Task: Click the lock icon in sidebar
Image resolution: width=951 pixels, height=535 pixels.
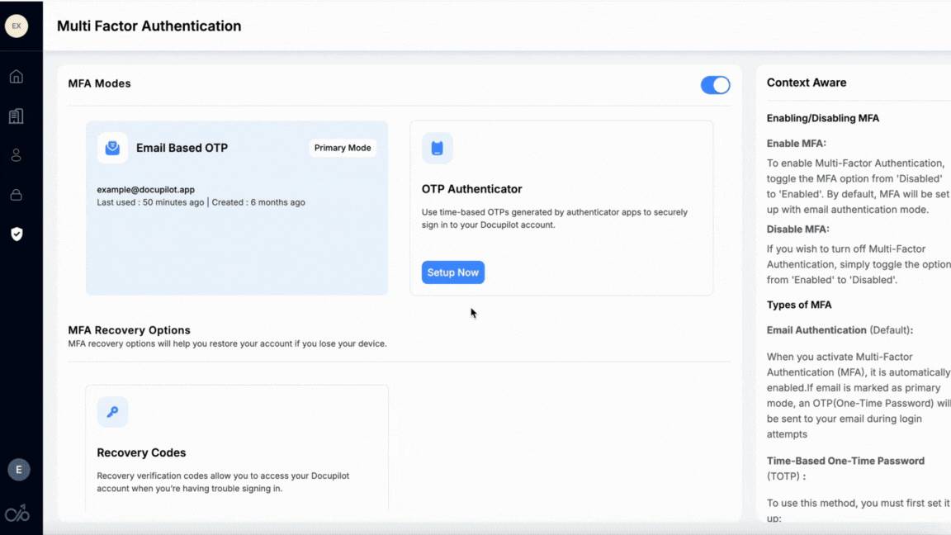Action: point(16,195)
